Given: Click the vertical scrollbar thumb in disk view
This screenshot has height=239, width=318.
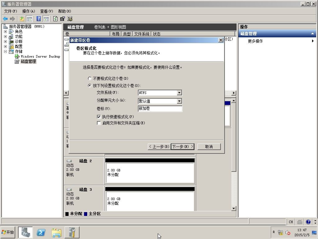Looking at the screenshot, I should point(234,137).
